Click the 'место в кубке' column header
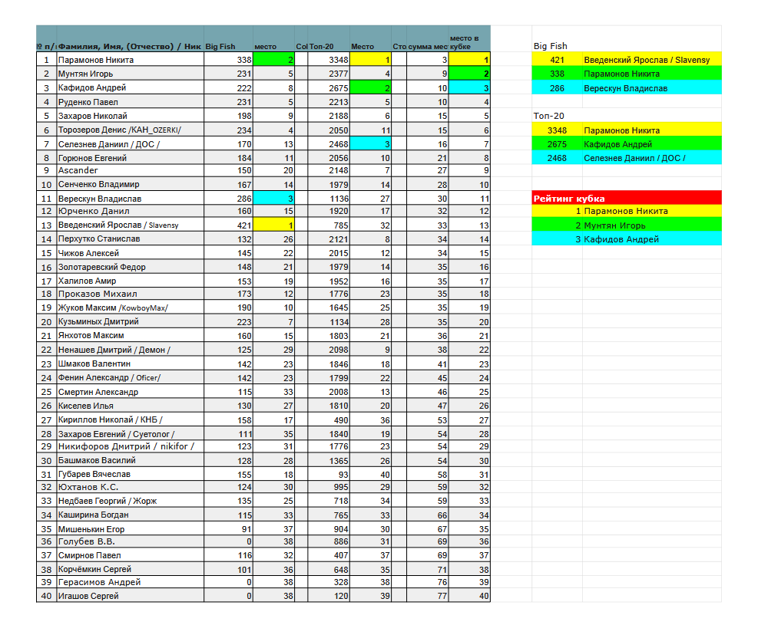Screen dimensions: 768x625 (x=469, y=42)
